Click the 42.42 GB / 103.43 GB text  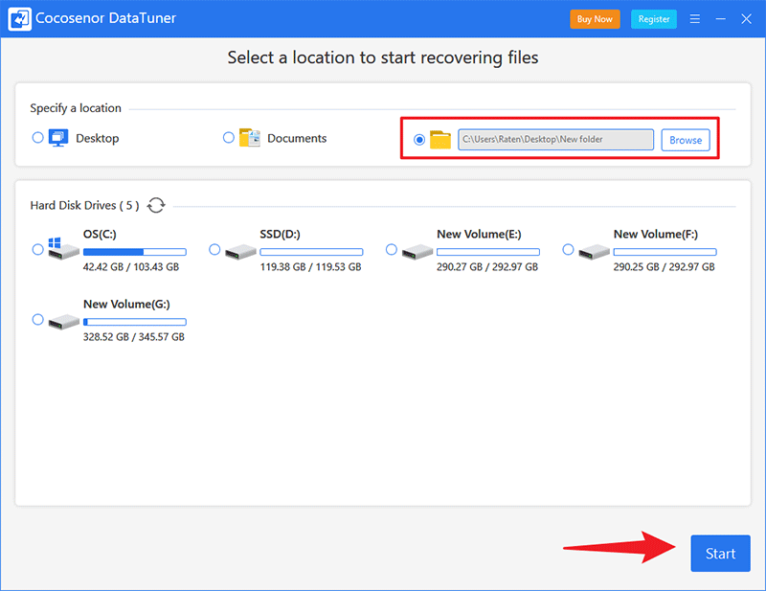point(131,267)
